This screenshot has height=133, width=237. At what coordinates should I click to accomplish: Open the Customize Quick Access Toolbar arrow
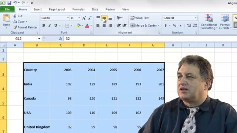32,3
